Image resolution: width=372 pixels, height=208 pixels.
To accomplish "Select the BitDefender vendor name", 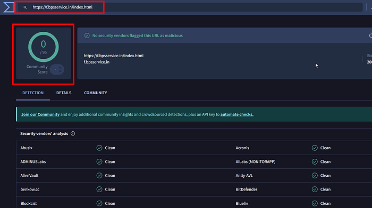I will 246,189.
